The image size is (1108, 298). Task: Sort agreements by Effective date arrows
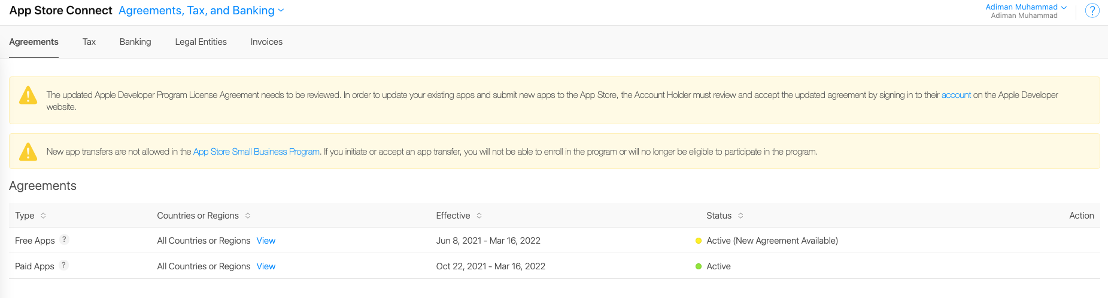479,216
